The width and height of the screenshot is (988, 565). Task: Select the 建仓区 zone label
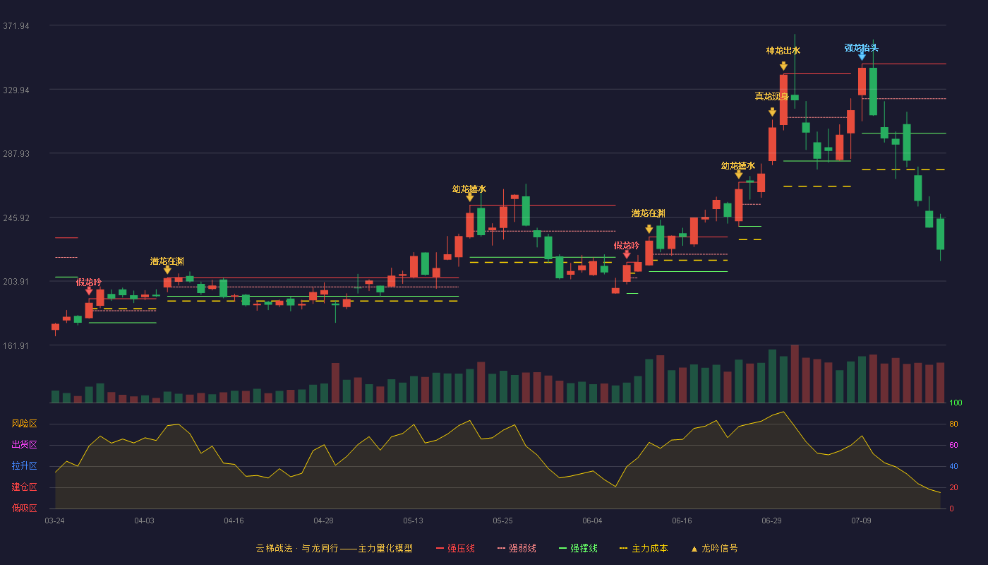tap(25, 487)
